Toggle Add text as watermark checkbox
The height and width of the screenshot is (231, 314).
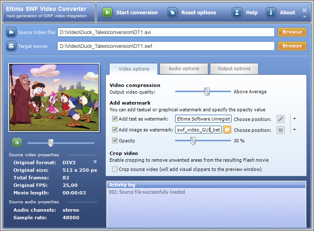click(x=115, y=119)
